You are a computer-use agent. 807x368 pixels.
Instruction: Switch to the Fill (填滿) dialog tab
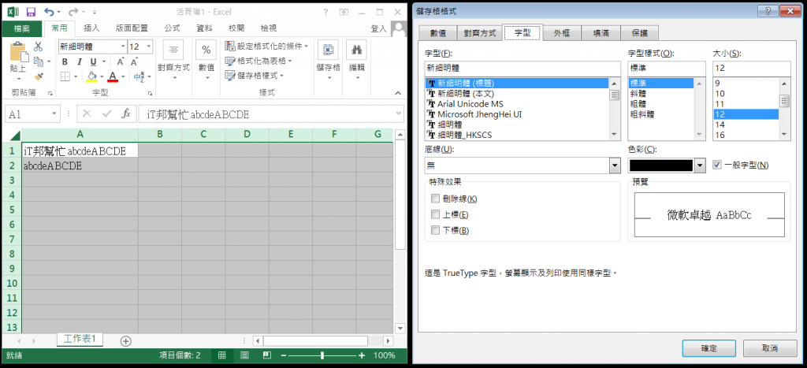(601, 33)
